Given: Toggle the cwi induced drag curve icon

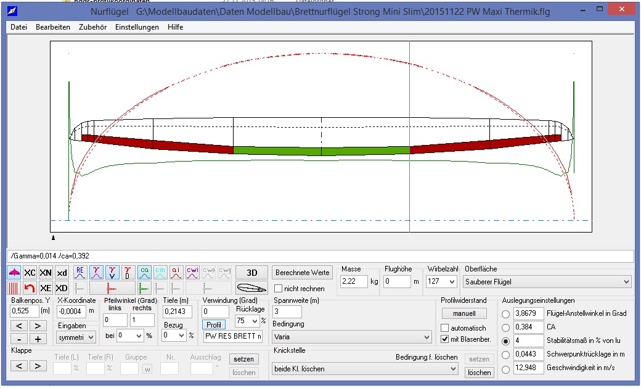Looking at the screenshot, I should [x=192, y=273].
